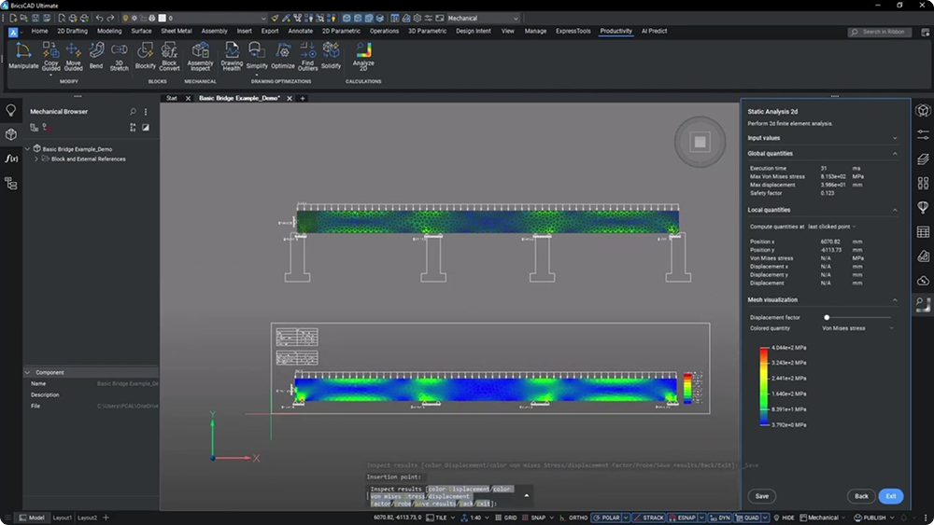Click the Displacement factor slider handle
The height and width of the screenshot is (525, 934).
point(826,318)
